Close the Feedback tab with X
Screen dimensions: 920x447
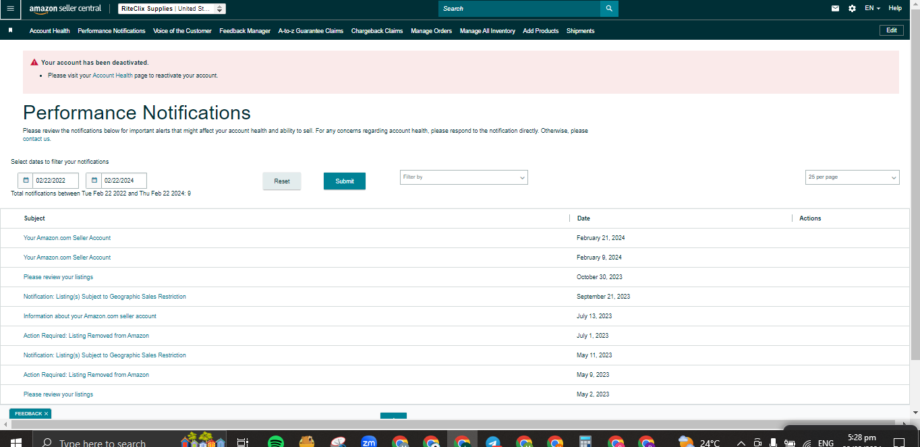click(46, 413)
